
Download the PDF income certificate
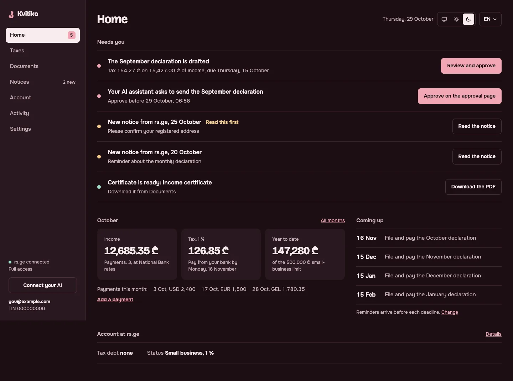click(x=473, y=187)
